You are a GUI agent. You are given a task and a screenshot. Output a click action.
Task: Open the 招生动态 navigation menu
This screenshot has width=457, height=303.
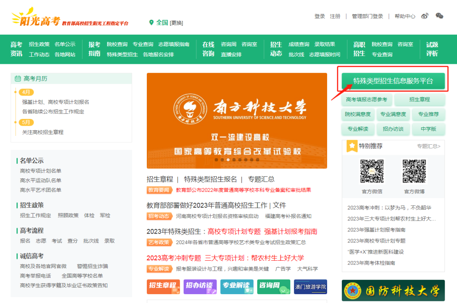click(x=276, y=49)
